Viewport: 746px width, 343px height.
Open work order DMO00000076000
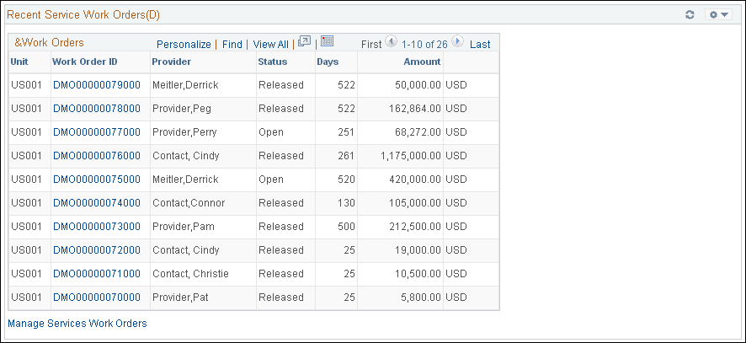tap(97, 156)
